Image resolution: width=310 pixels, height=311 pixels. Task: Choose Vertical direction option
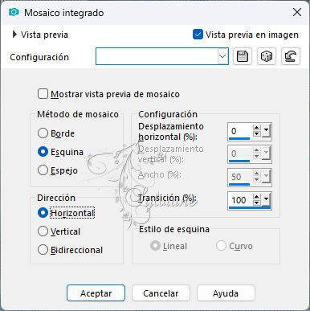point(43,231)
